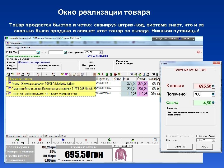Click the Дата продажи date field
224x168 pixels.
92,52
